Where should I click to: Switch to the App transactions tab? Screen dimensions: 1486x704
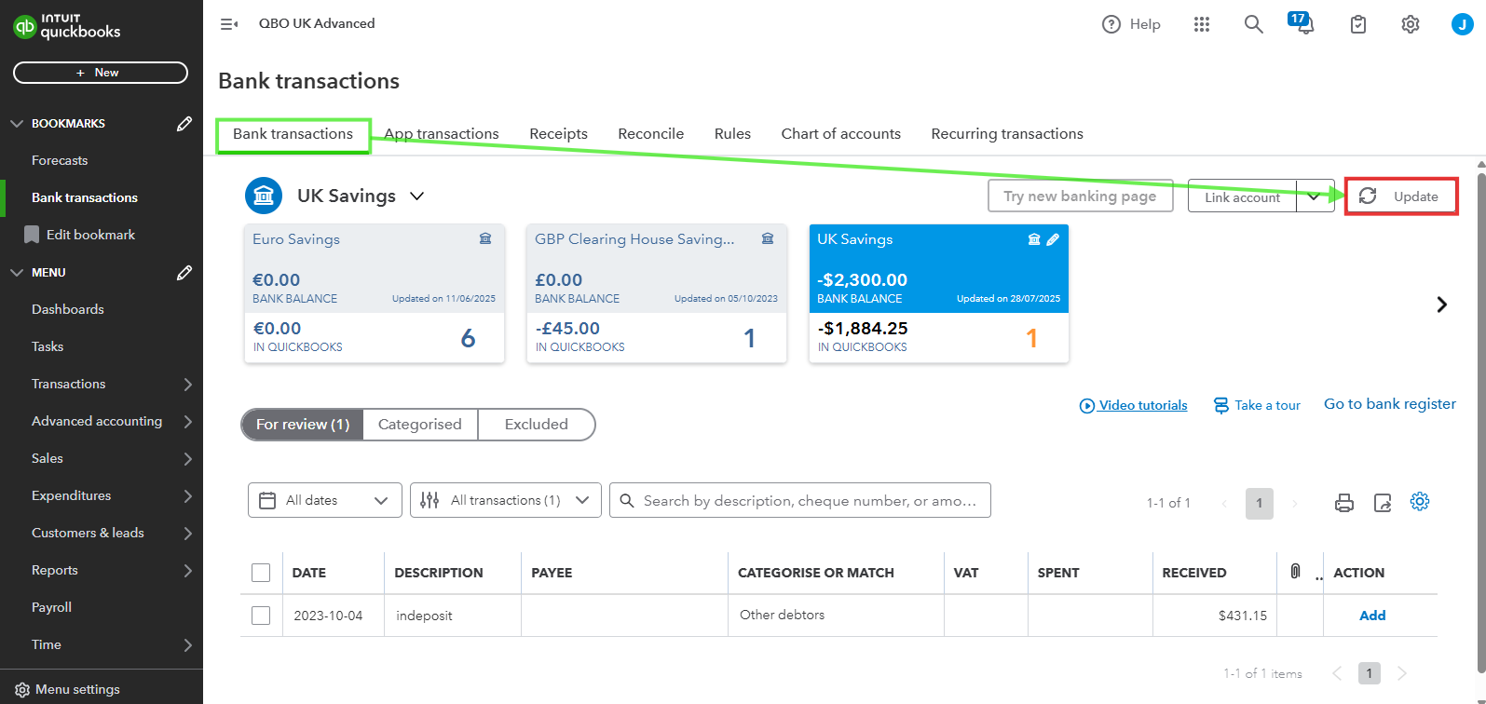tap(442, 134)
